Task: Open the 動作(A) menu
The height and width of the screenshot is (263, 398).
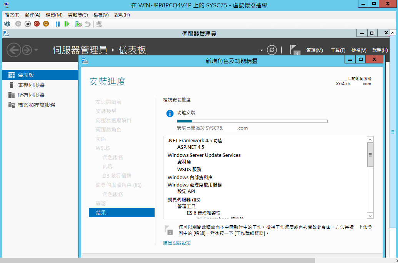Action: [33, 15]
